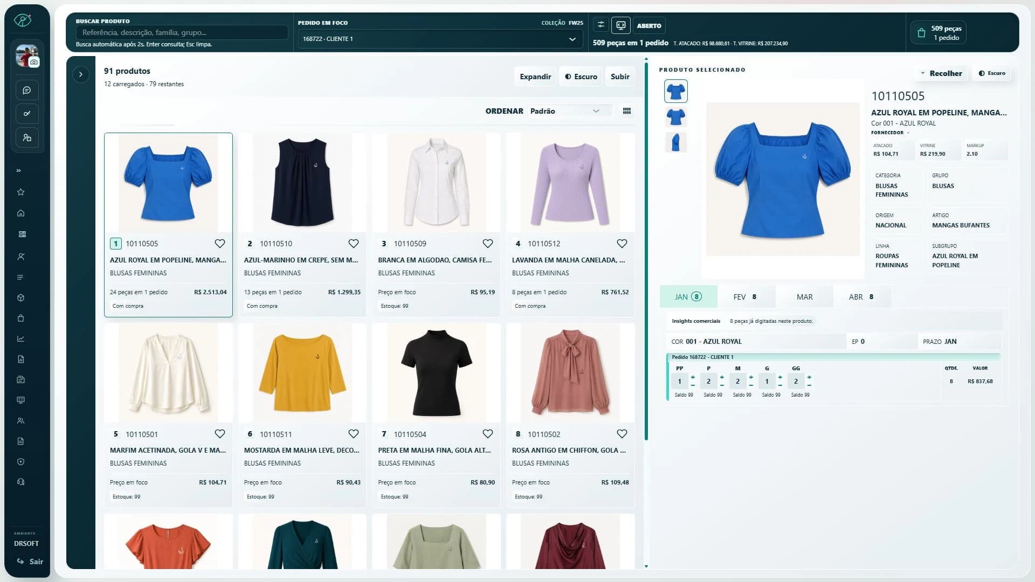Open the profile photo camera button

(34, 63)
